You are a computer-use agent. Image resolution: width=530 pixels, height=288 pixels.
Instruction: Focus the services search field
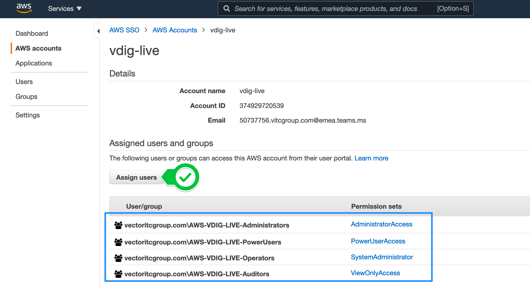[326, 9]
